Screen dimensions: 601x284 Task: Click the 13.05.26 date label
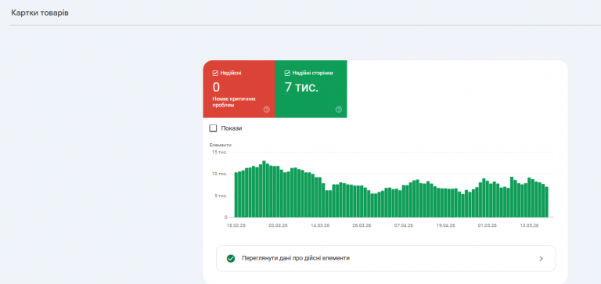pos(530,225)
